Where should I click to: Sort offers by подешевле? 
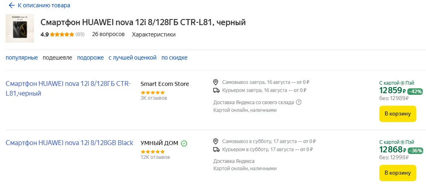[58, 58]
